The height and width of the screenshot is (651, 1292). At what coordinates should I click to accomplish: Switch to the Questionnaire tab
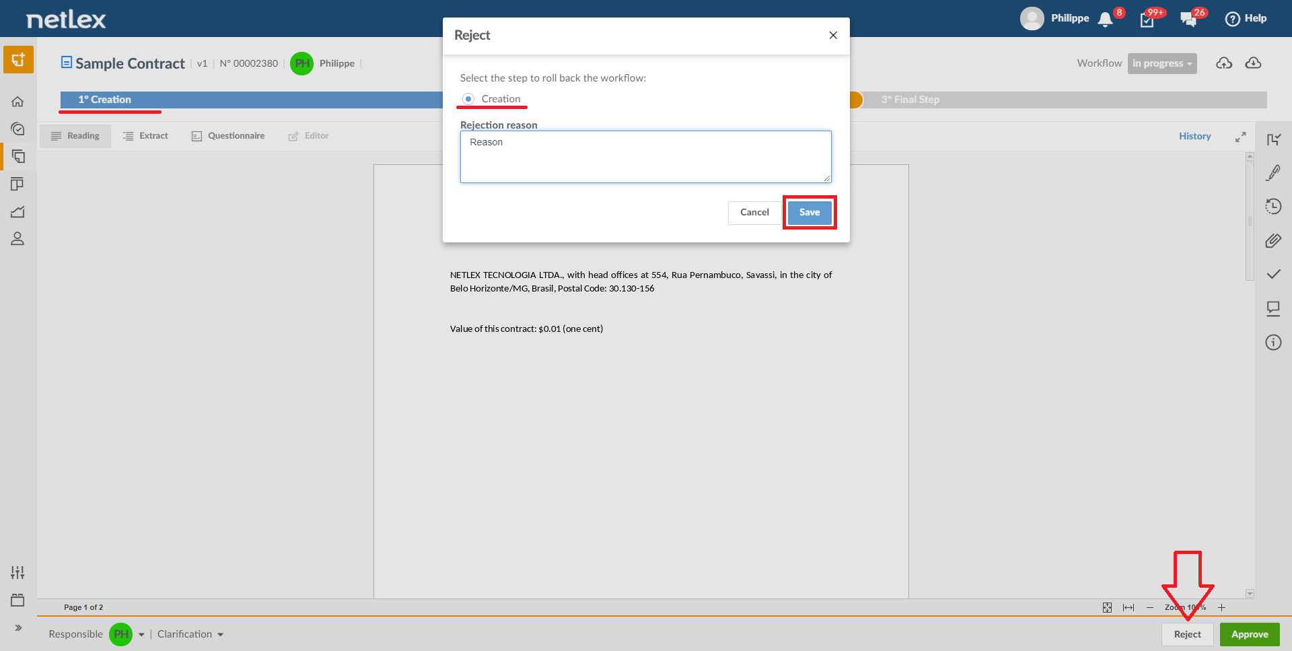click(228, 136)
